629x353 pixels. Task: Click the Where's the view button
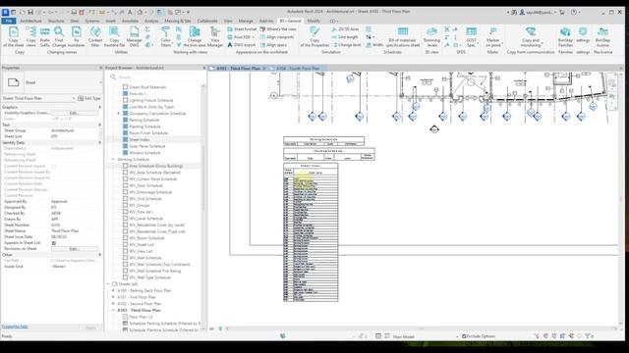pyautogui.click(x=277, y=29)
